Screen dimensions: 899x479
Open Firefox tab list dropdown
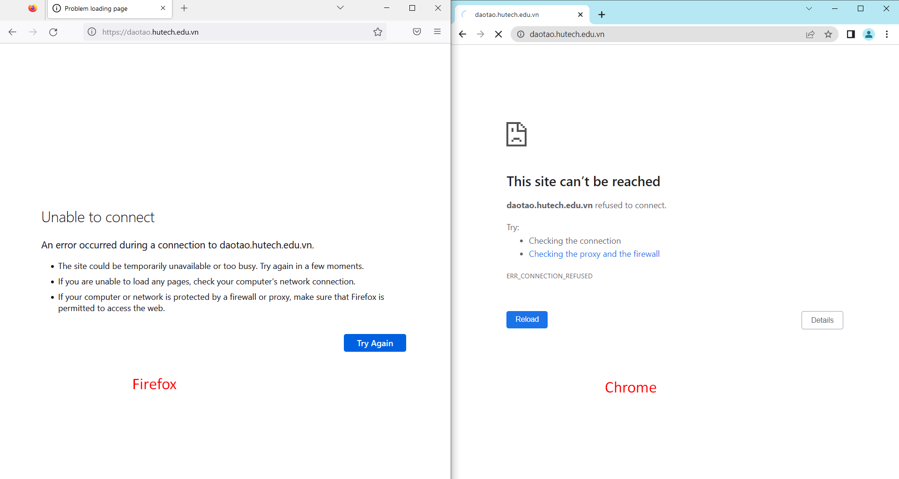[340, 8]
